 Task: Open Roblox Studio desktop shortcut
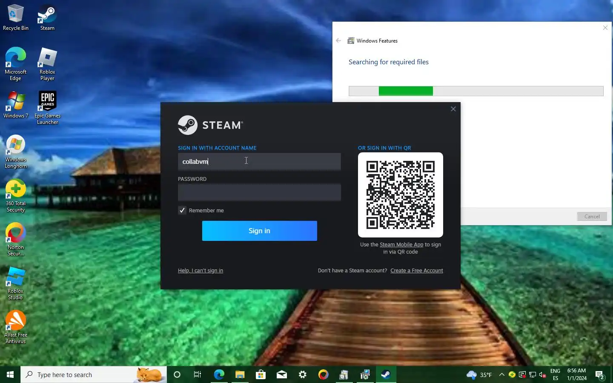coord(16,283)
